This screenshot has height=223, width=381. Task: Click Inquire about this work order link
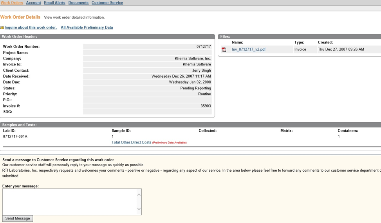pyautogui.click(x=31, y=27)
